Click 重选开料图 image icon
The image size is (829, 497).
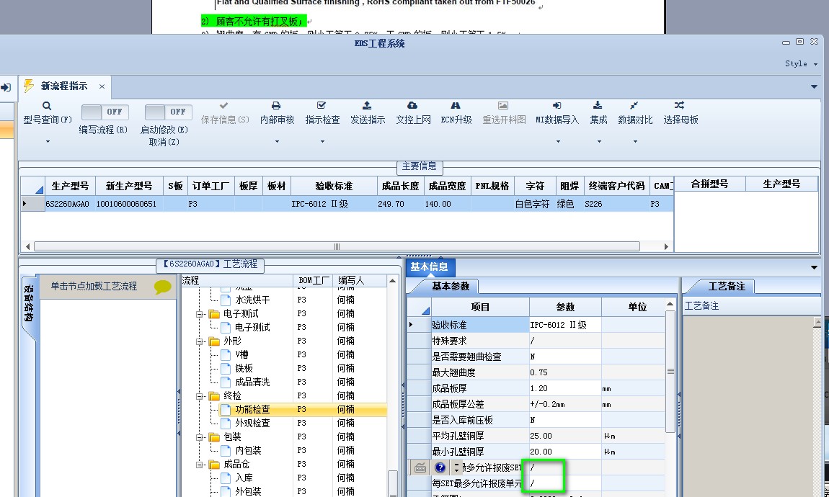(x=503, y=106)
